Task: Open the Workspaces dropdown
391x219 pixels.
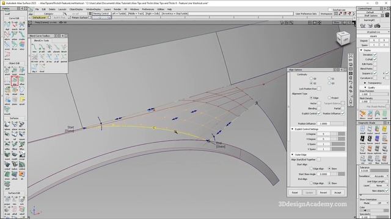Action: (326, 13)
